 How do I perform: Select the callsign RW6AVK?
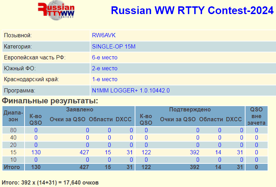pos(104,36)
